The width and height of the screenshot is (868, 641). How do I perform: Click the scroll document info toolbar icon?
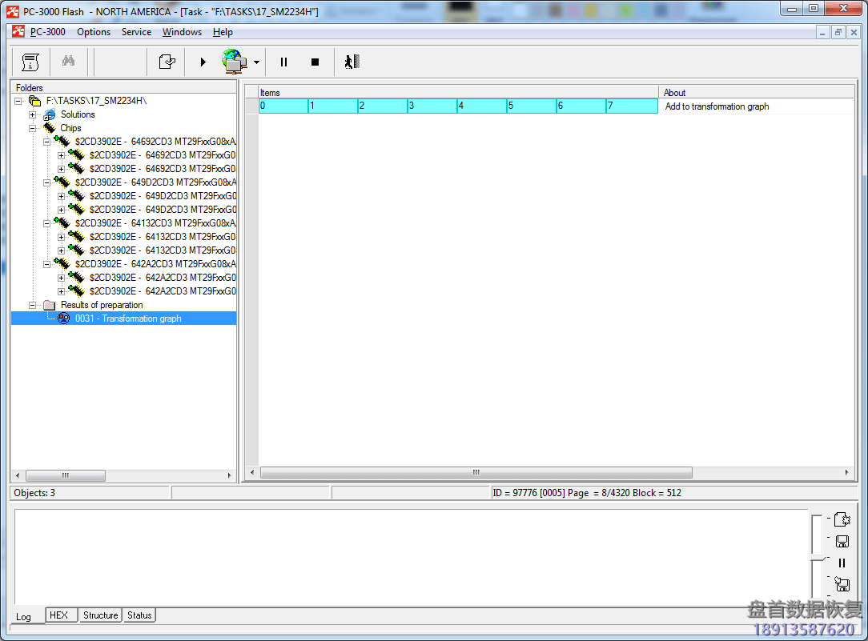[x=30, y=62]
